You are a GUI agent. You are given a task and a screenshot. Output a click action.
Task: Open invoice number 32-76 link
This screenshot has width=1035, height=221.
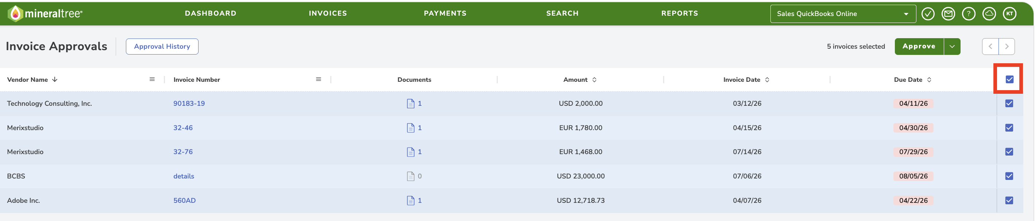[x=183, y=152]
